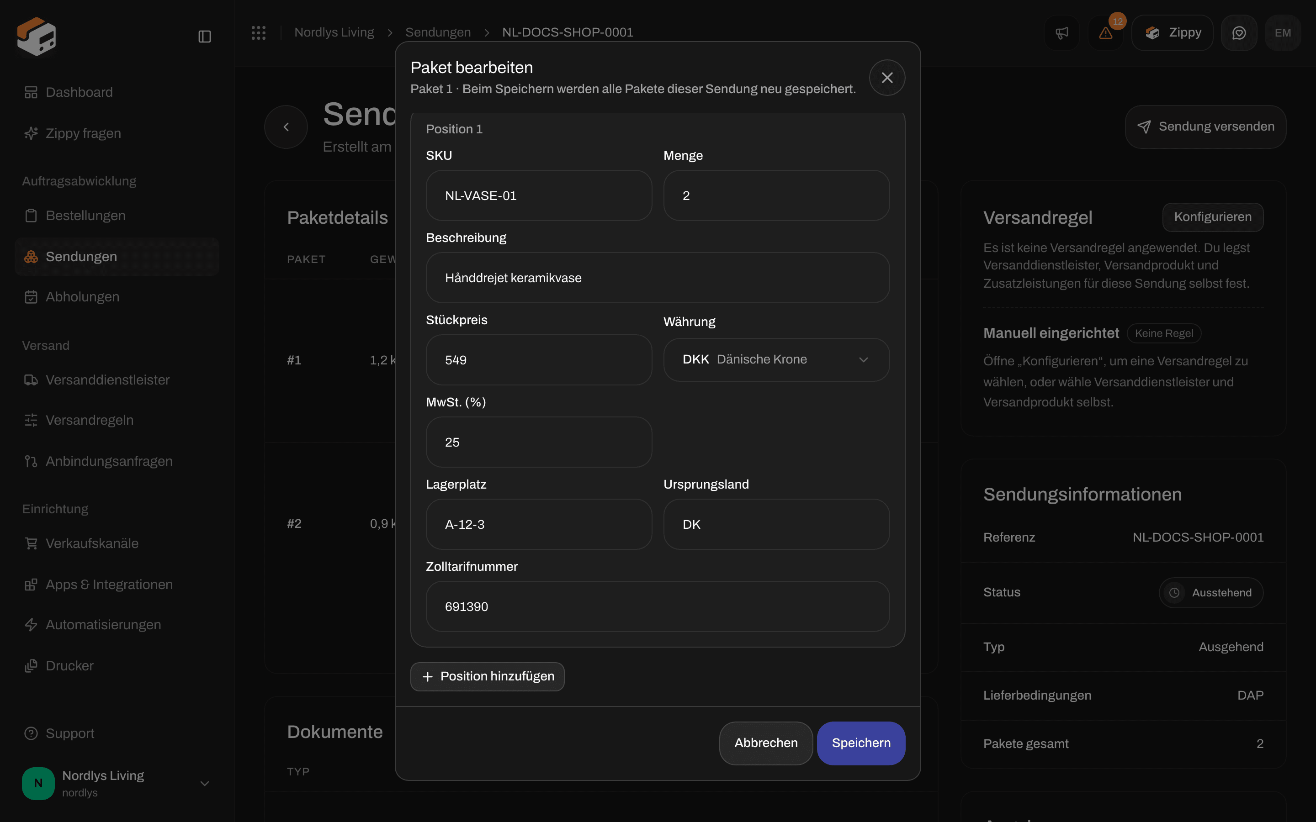
Task: Open Sendungen breadcrumb link
Action: click(438, 32)
